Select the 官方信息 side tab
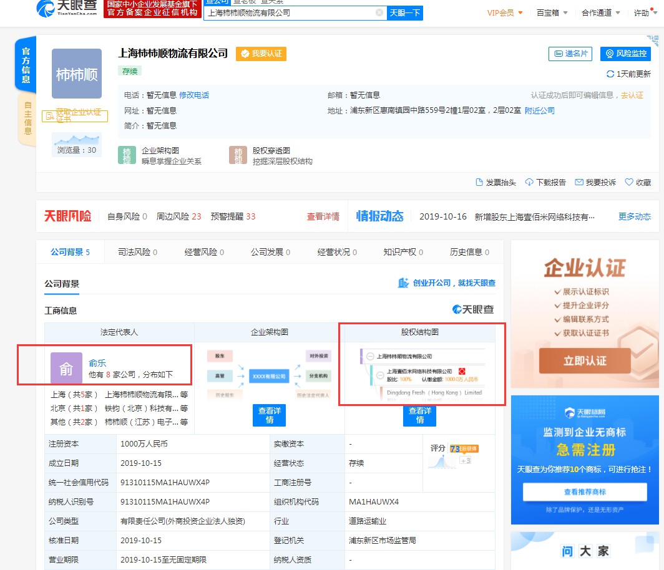The image size is (664, 570). click(26, 65)
